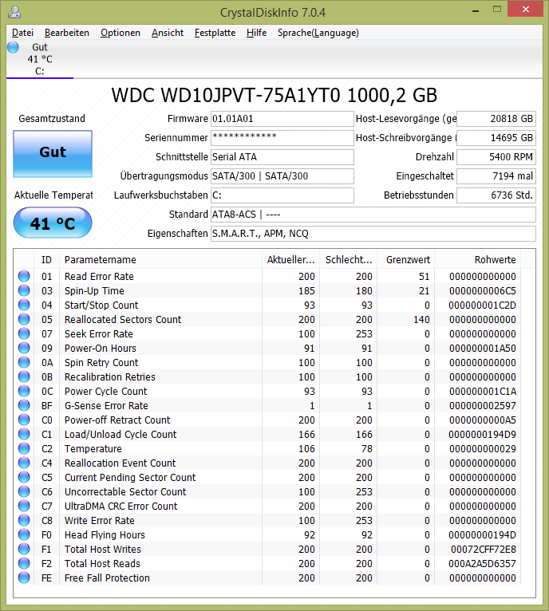
Task: Open the Optionen menu
Action: coord(120,33)
